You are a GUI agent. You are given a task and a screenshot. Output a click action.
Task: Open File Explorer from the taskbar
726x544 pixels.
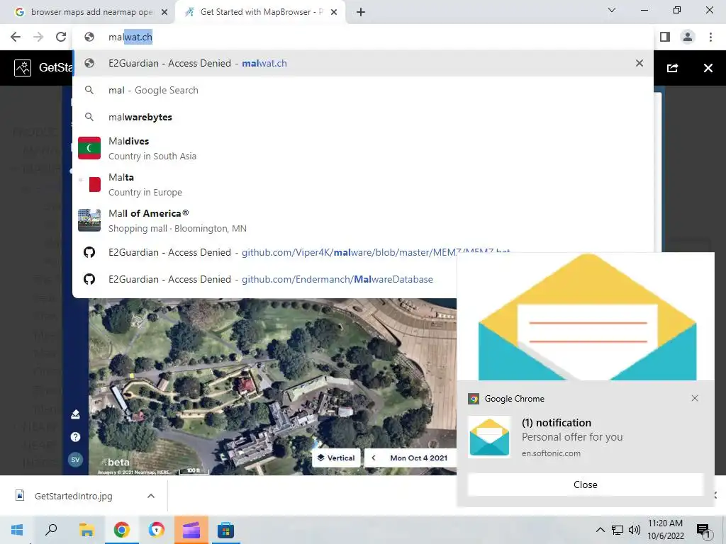(86, 530)
